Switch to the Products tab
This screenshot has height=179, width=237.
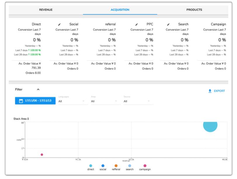[x=194, y=10]
